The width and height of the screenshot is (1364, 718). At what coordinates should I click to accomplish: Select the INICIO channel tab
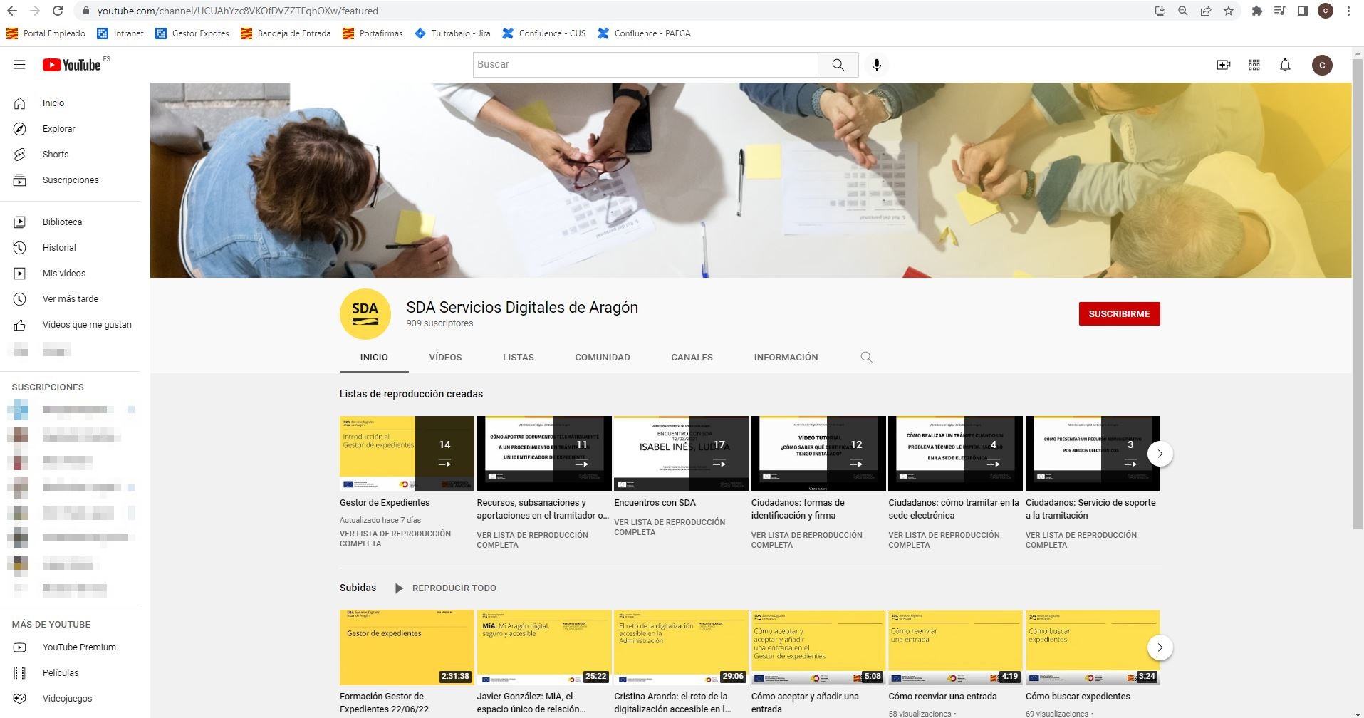click(374, 358)
